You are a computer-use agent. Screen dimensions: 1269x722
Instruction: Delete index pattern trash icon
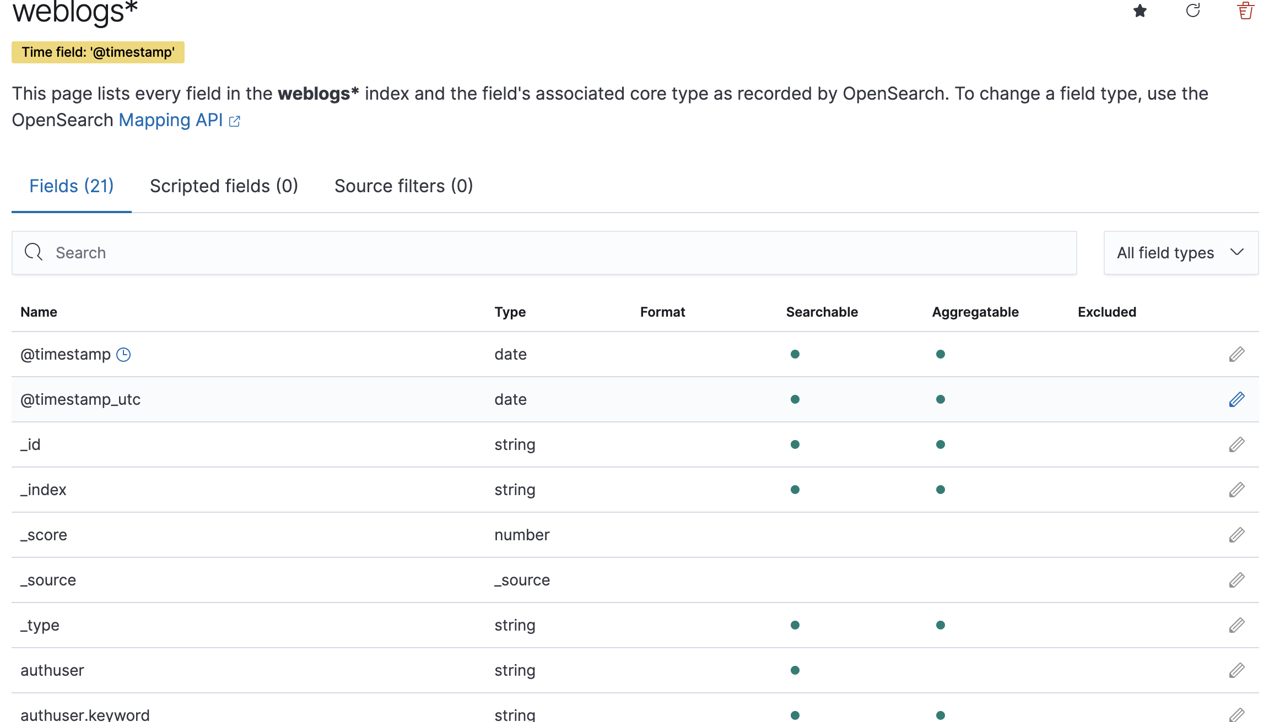click(1245, 10)
